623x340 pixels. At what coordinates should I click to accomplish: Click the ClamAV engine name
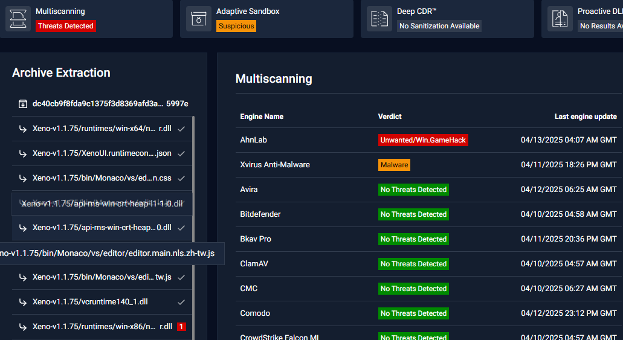point(254,264)
